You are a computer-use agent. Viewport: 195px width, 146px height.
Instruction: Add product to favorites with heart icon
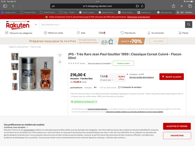click(60, 55)
